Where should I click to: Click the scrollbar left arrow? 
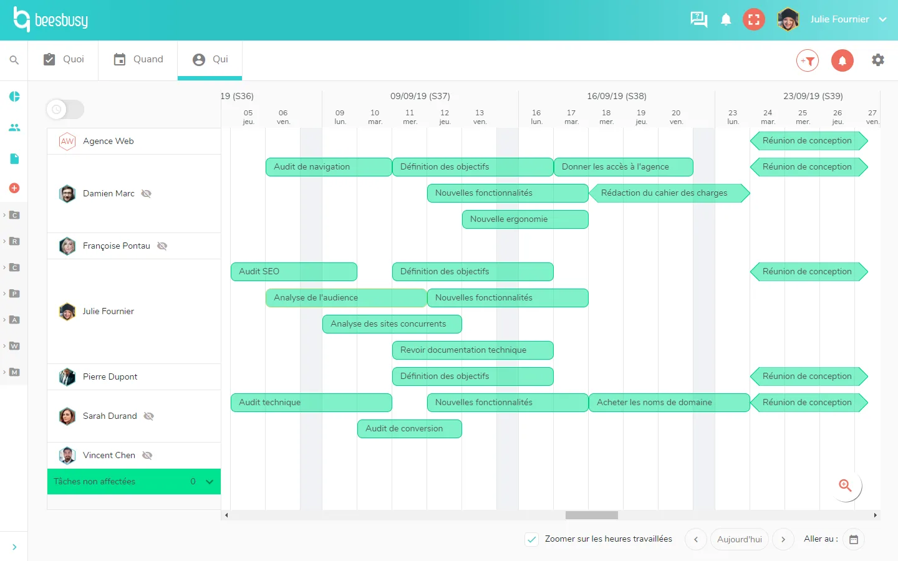point(226,515)
